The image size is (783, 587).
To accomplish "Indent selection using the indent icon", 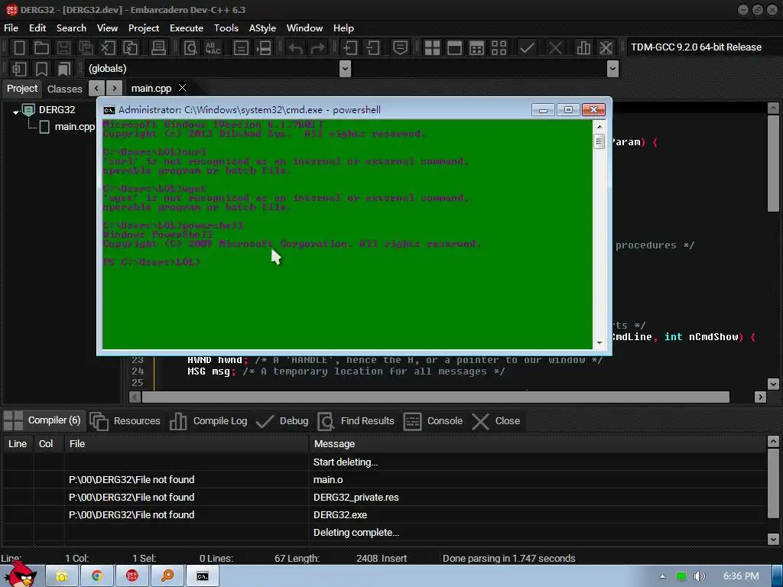I will (x=349, y=48).
